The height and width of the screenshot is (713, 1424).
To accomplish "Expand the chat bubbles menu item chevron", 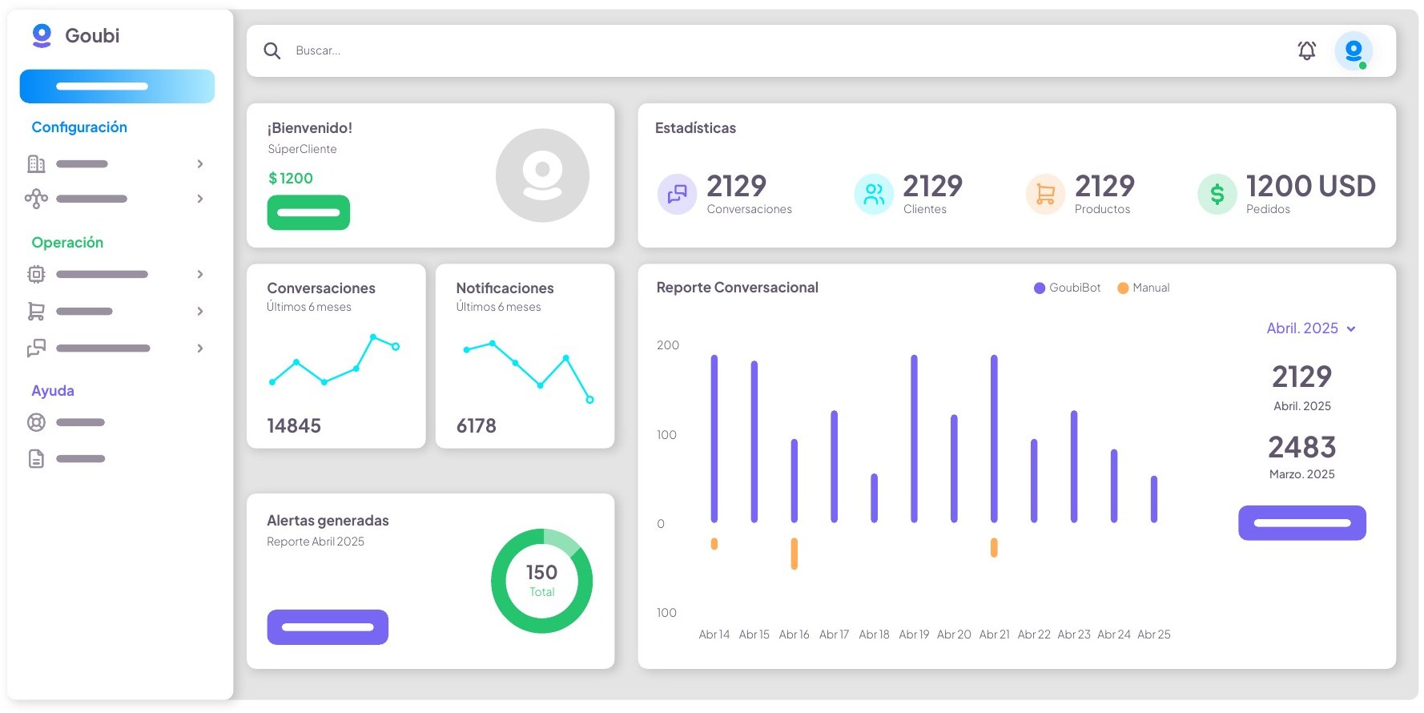I will pyautogui.click(x=200, y=348).
